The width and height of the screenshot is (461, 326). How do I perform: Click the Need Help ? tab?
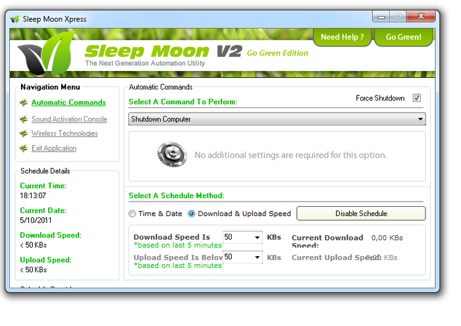pyautogui.click(x=342, y=37)
